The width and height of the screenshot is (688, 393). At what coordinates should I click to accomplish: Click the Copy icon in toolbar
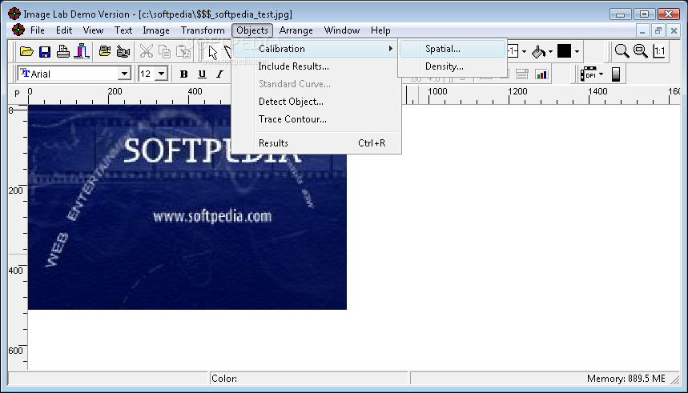point(164,51)
